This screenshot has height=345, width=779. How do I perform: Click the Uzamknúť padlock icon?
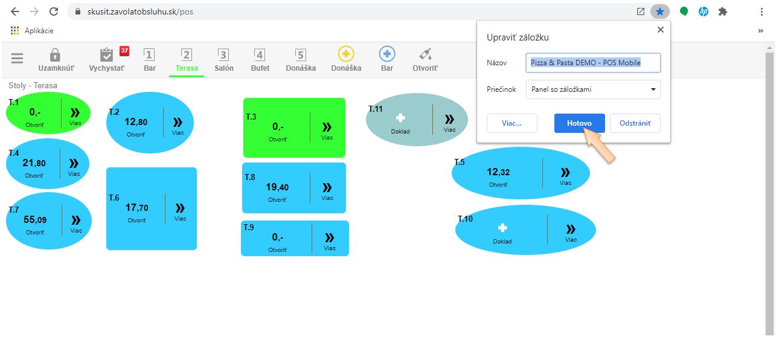click(56, 56)
